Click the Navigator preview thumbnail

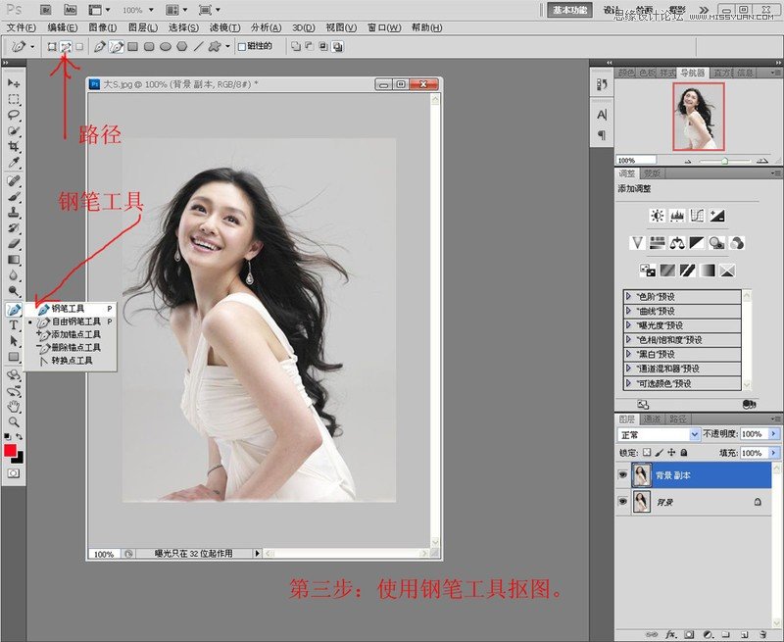(x=699, y=117)
